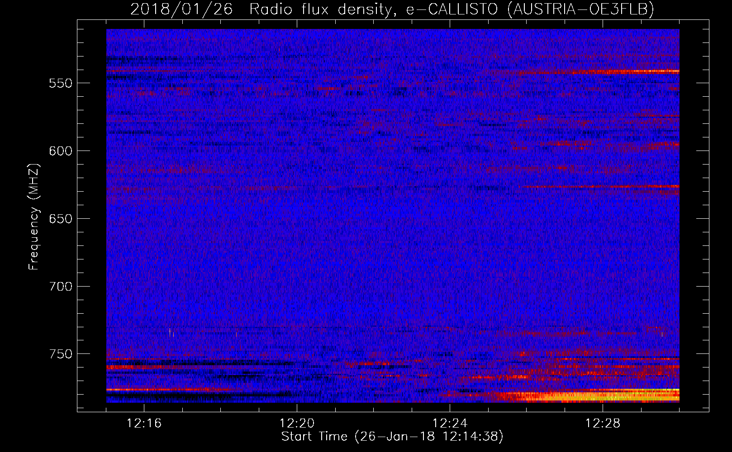Select the 750 frequency axis label
This screenshot has height=452, width=732.
pos(61,354)
